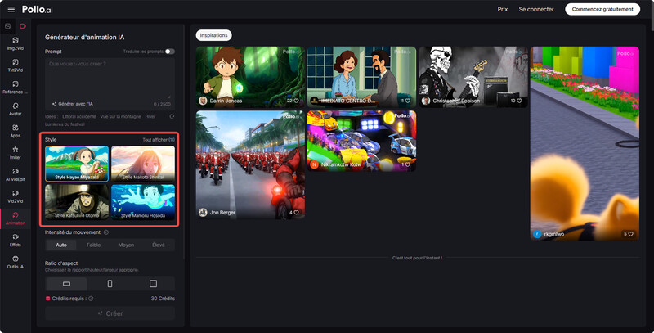
Task: Select the Avatar icon in sidebar
Action: pos(16,109)
